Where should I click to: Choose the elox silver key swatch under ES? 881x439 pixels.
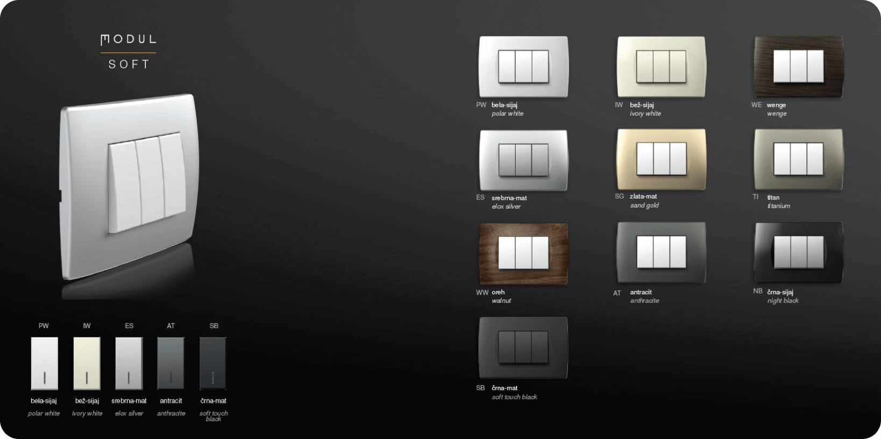point(129,364)
